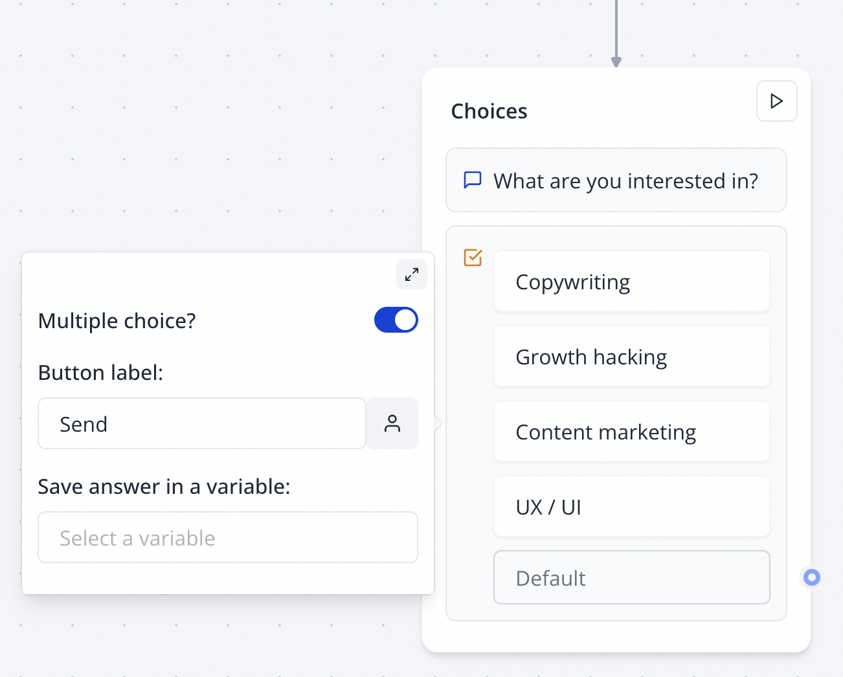Click the 'Save answer in a variable' label
The height and width of the screenshot is (677, 843).
coord(164,486)
